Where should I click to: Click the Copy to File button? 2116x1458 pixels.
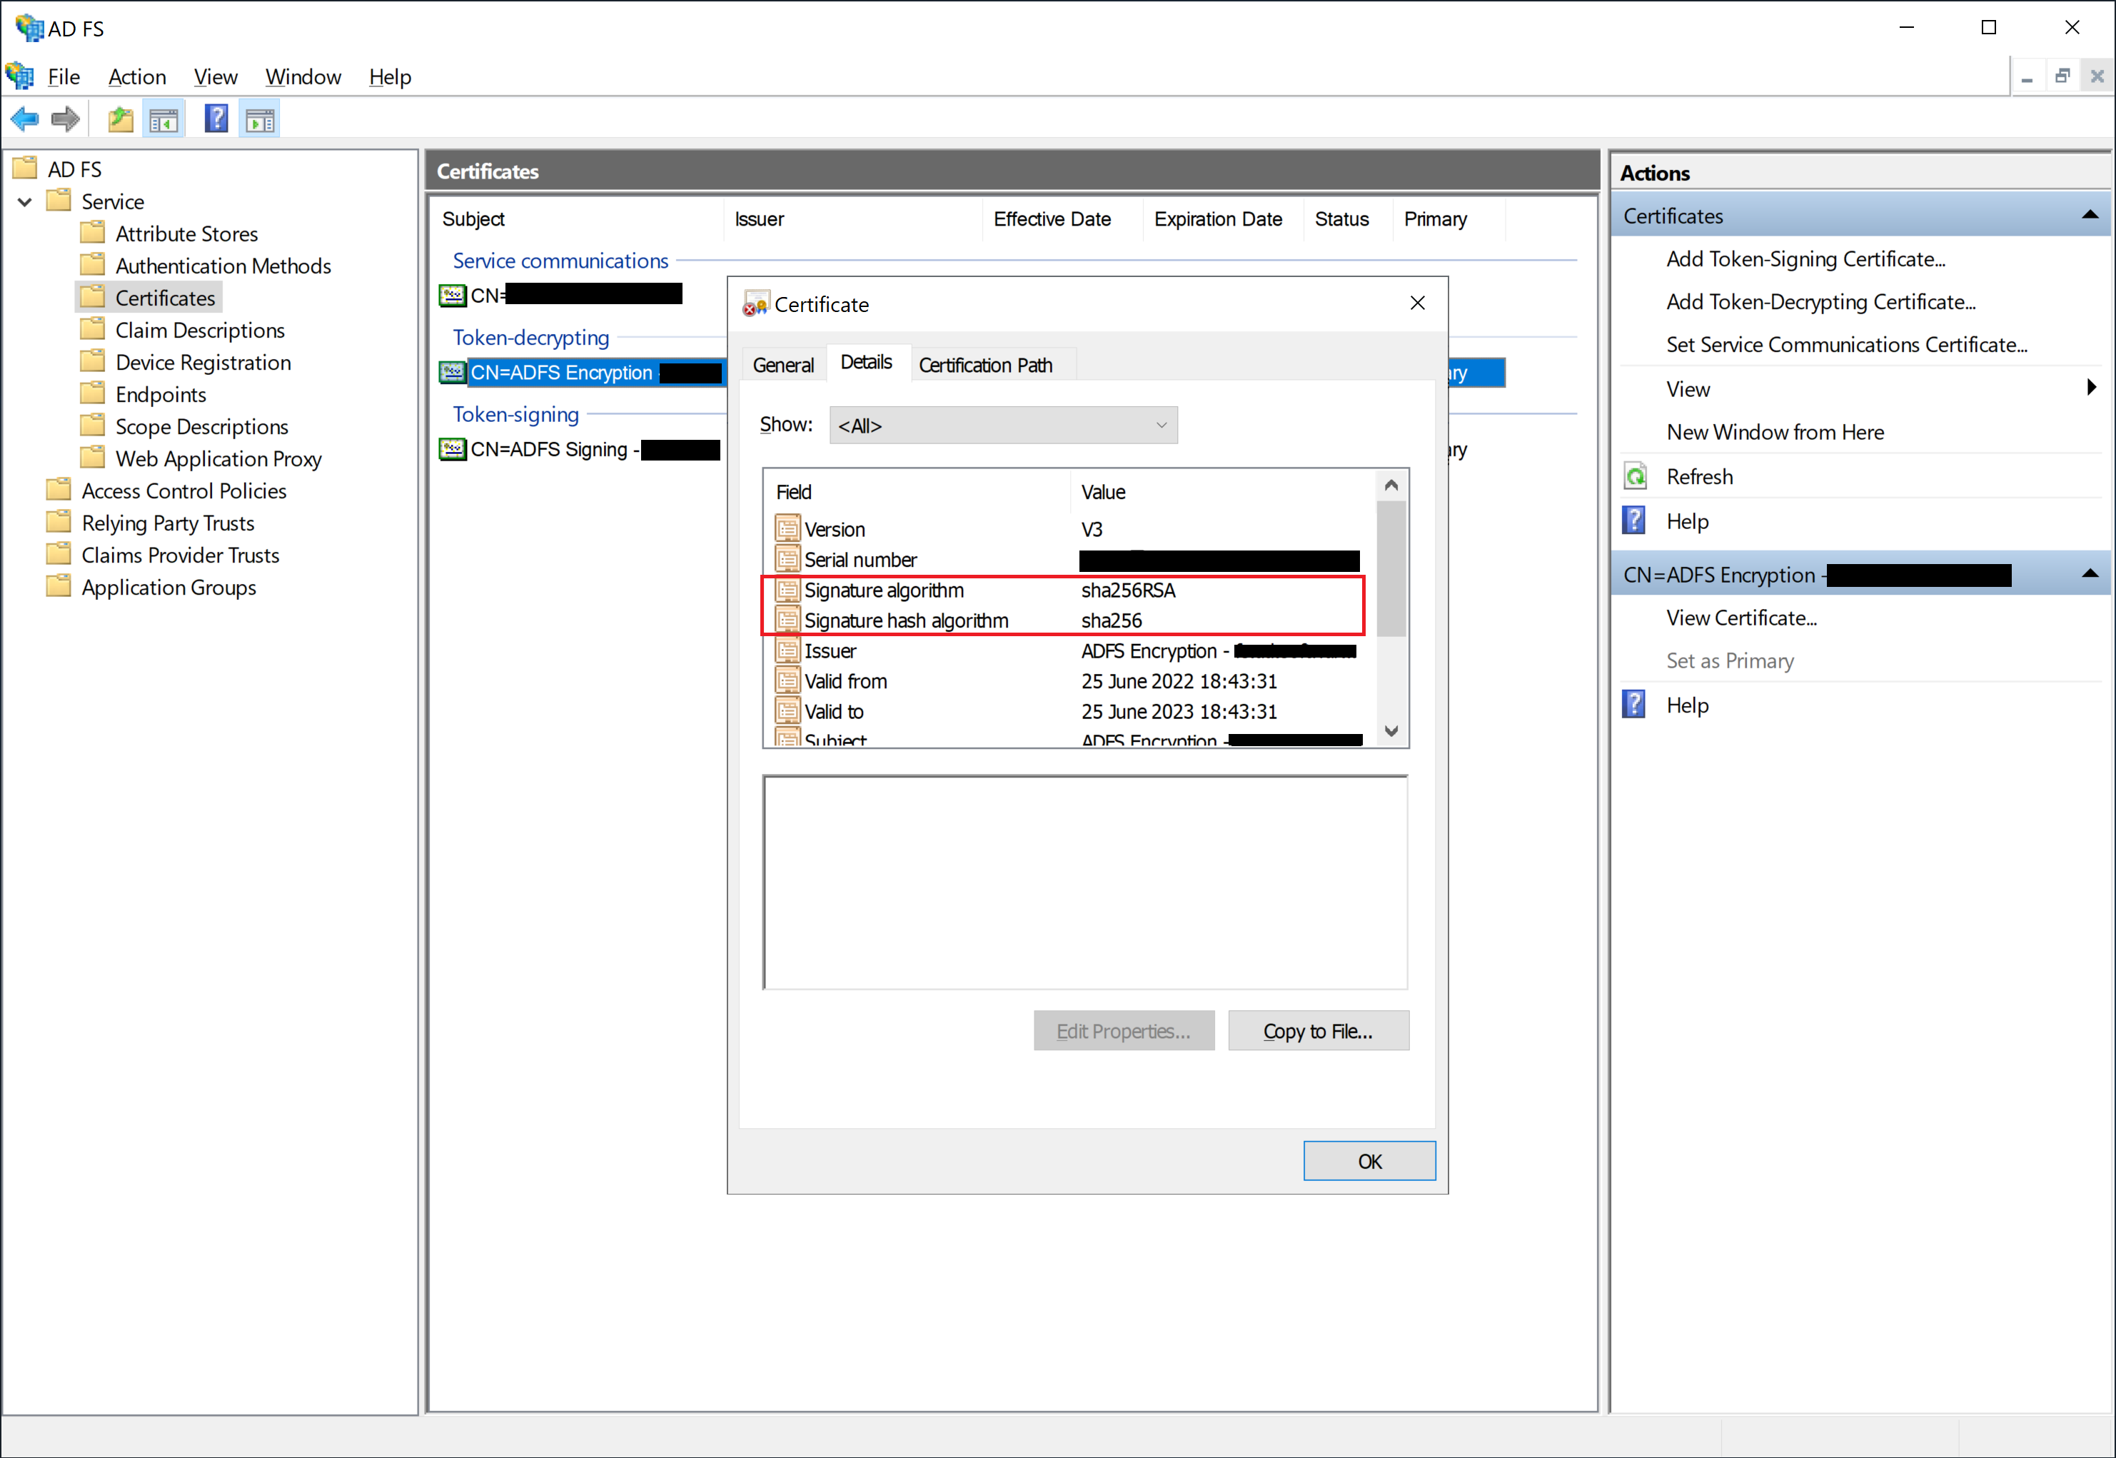point(1318,1030)
